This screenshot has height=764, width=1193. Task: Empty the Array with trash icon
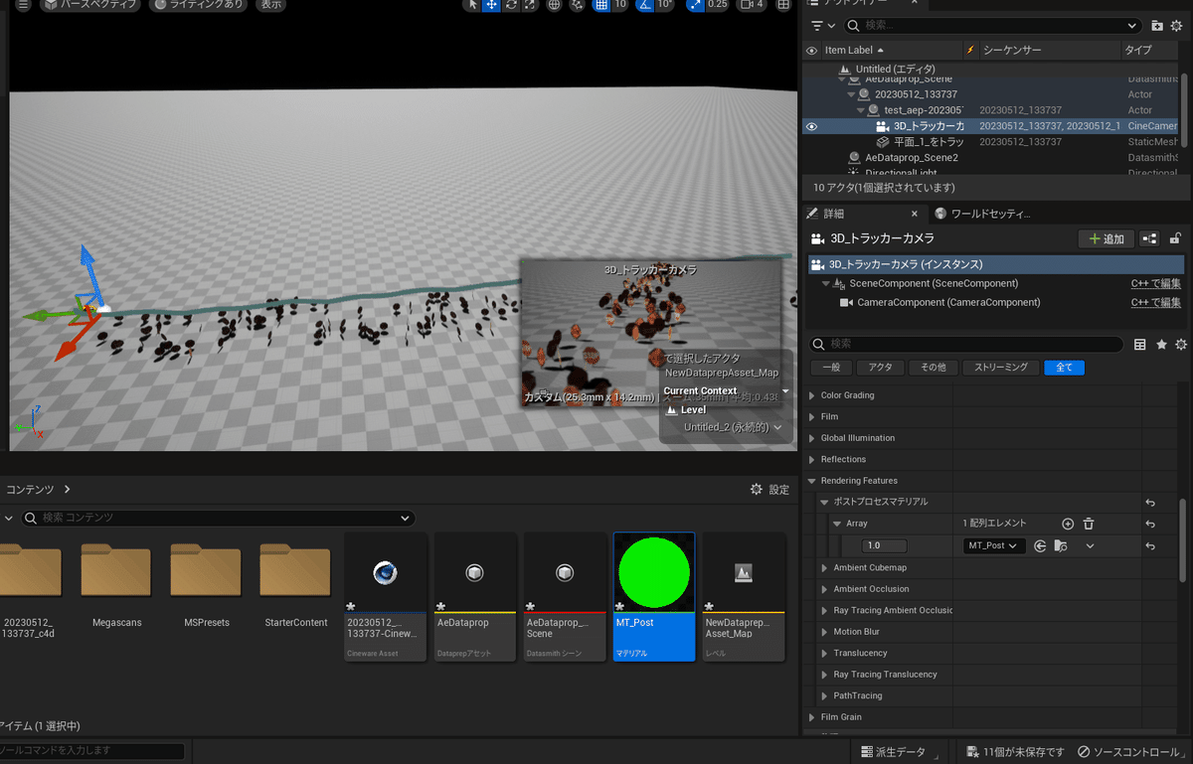point(1089,524)
